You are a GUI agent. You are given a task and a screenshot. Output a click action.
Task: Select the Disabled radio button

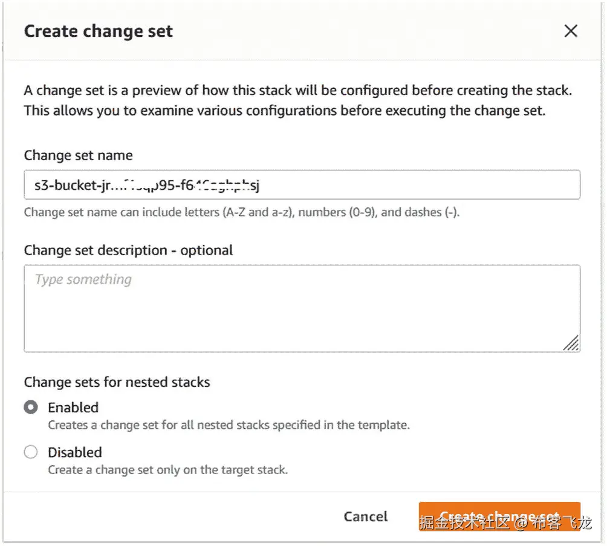(x=31, y=452)
